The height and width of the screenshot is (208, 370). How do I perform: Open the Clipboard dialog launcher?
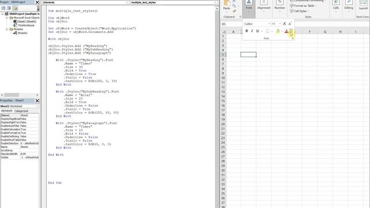click(240, 17)
